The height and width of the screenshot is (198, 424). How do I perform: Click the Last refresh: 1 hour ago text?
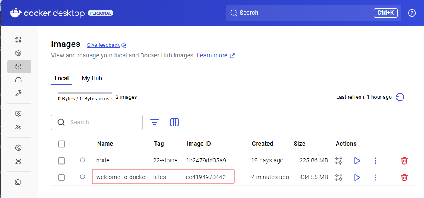coord(364,97)
